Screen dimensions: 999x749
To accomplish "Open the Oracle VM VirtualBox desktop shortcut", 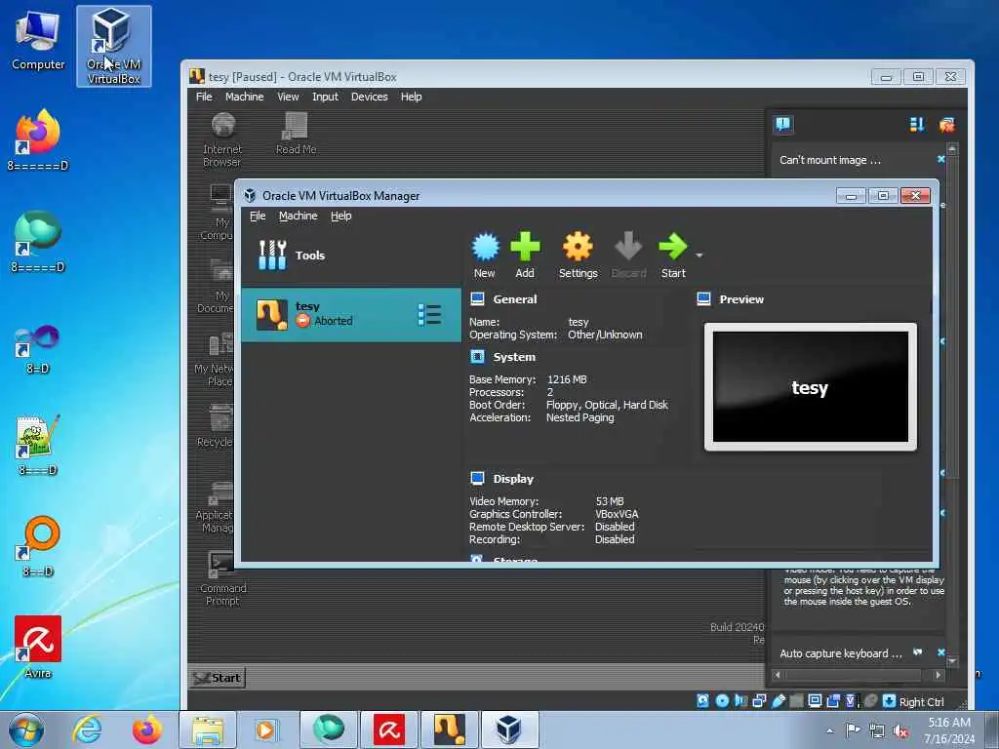I will pyautogui.click(x=113, y=46).
